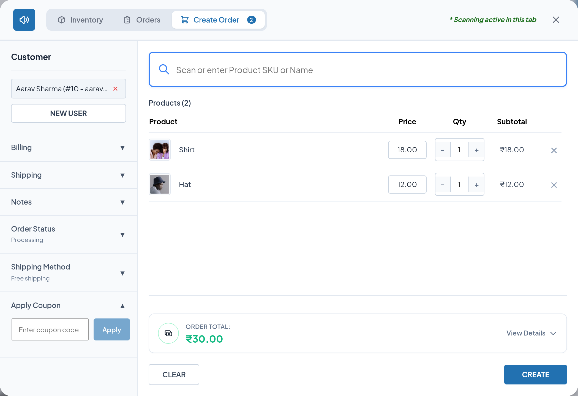Edit the Shirt price field 18.00

407,150
